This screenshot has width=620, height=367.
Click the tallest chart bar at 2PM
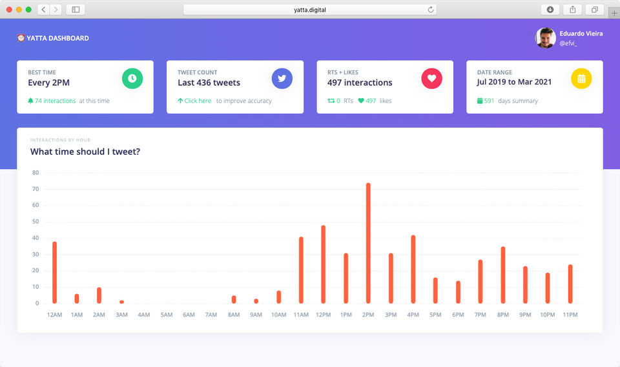[368, 243]
